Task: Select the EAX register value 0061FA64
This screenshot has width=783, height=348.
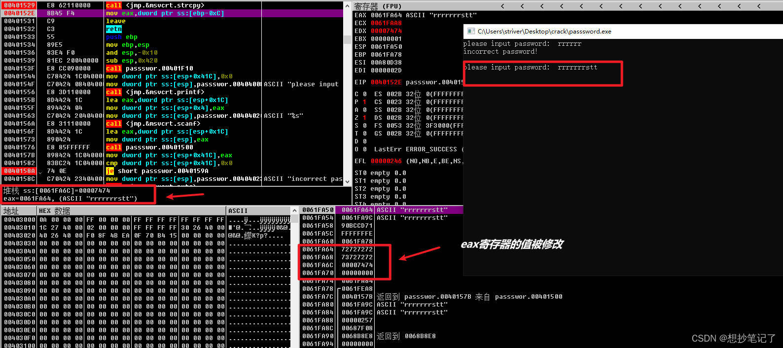Action: click(386, 15)
